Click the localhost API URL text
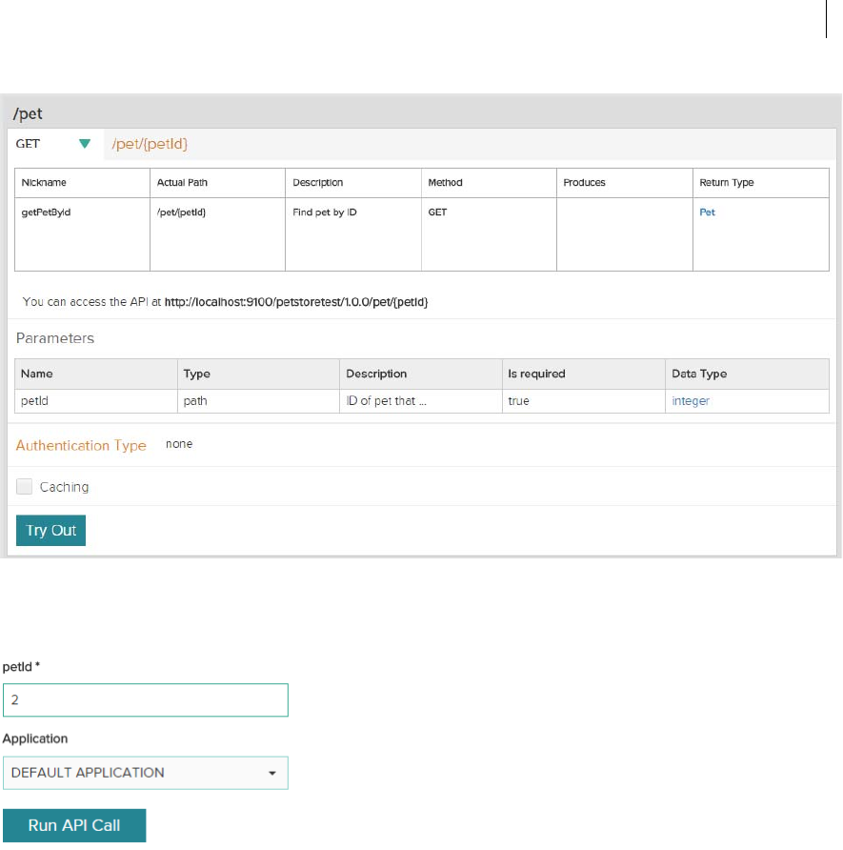 (296, 302)
